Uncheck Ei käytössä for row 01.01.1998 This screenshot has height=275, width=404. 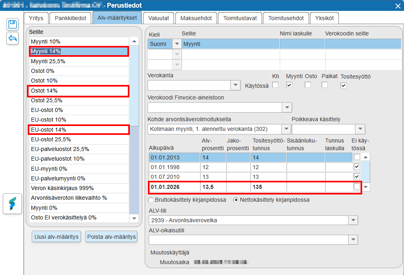click(357, 167)
